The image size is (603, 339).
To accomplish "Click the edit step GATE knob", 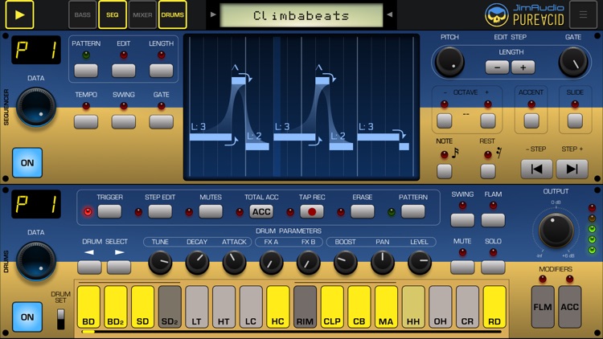I will point(572,62).
